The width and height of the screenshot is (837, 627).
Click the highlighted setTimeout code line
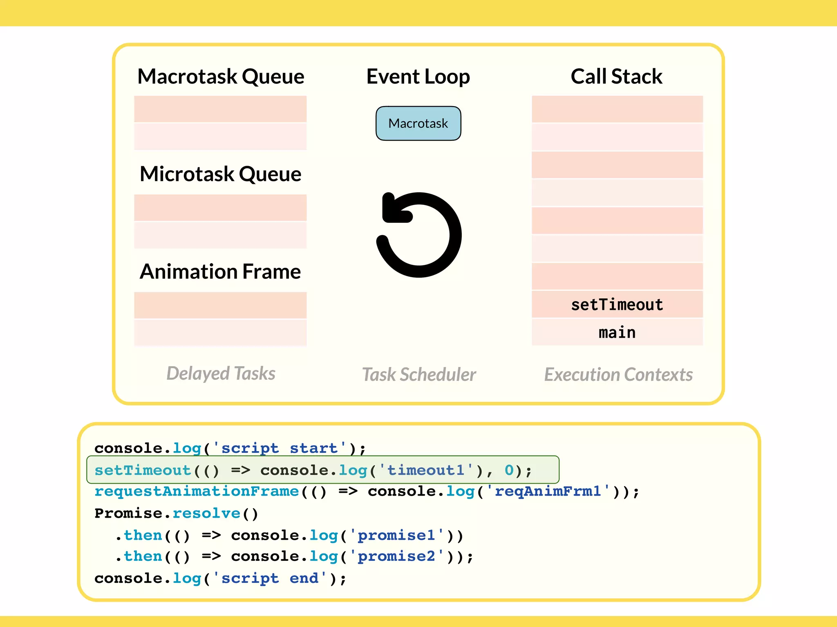(x=313, y=470)
